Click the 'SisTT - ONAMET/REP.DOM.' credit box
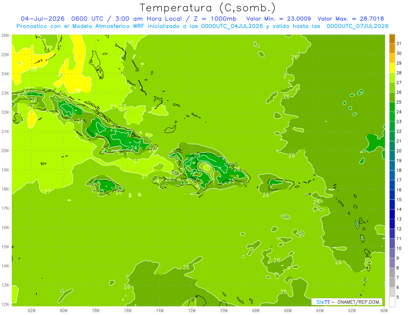Image resolution: width=408 pixels, height=315 pixels. (346, 302)
